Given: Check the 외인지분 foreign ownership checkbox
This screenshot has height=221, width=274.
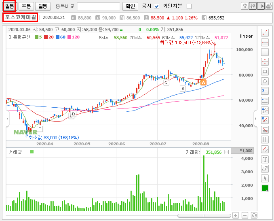Looking at the screenshot, I should [x=189, y=6].
